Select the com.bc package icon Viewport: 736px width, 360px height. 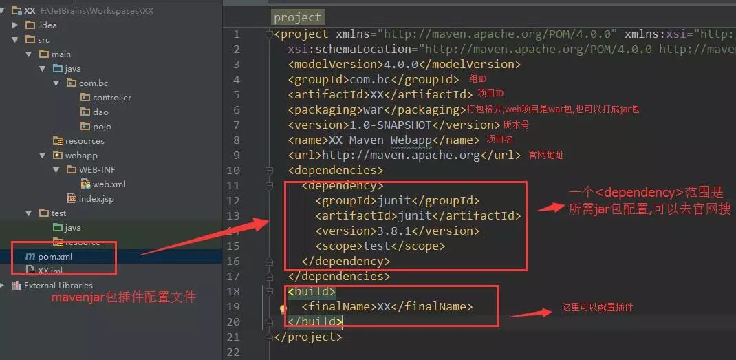point(72,83)
